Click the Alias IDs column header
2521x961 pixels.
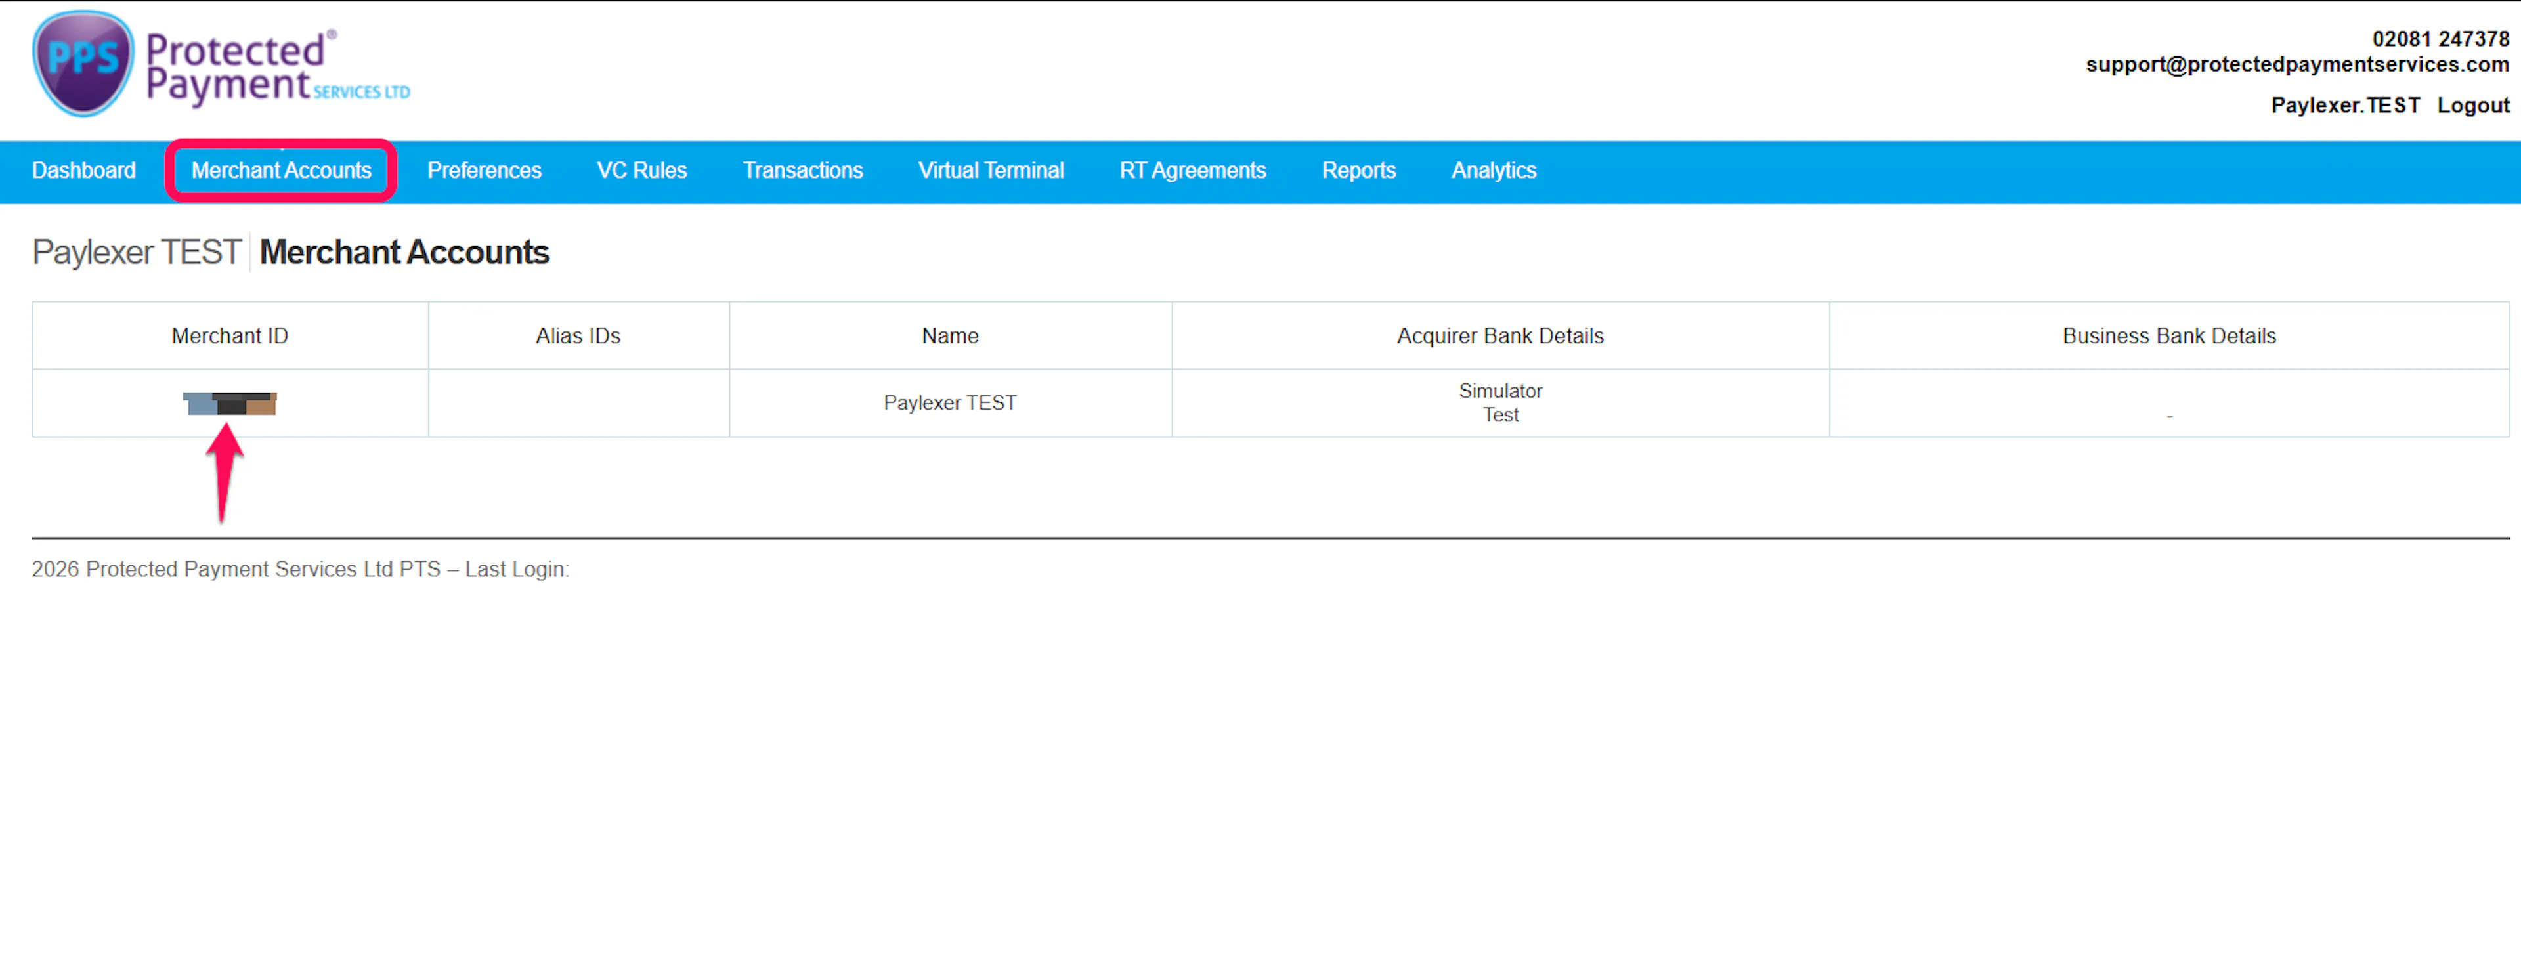[x=578, y=335]
